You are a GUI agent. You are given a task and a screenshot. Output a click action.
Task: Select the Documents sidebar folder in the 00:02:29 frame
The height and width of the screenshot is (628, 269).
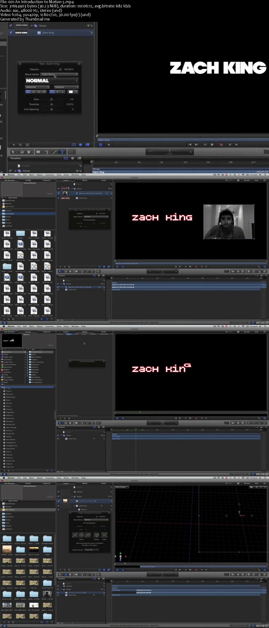[28, 214]
